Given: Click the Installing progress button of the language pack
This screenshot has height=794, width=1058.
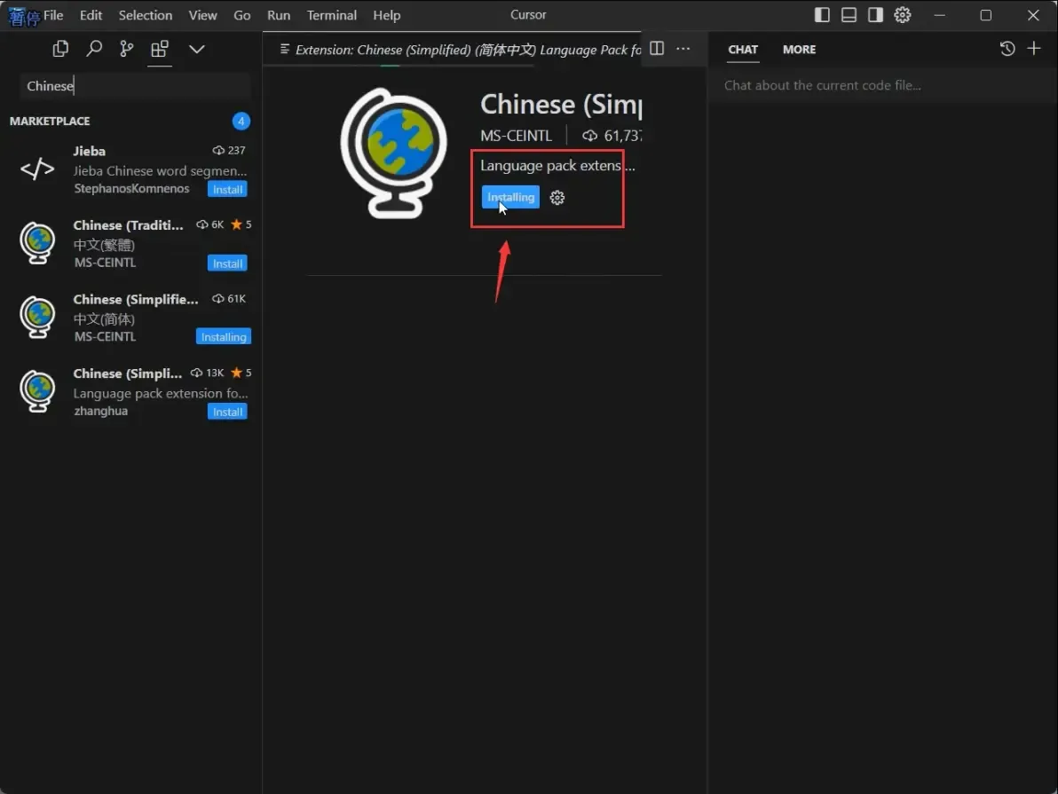Looking at the screenshot, I should tap(510, 197).
